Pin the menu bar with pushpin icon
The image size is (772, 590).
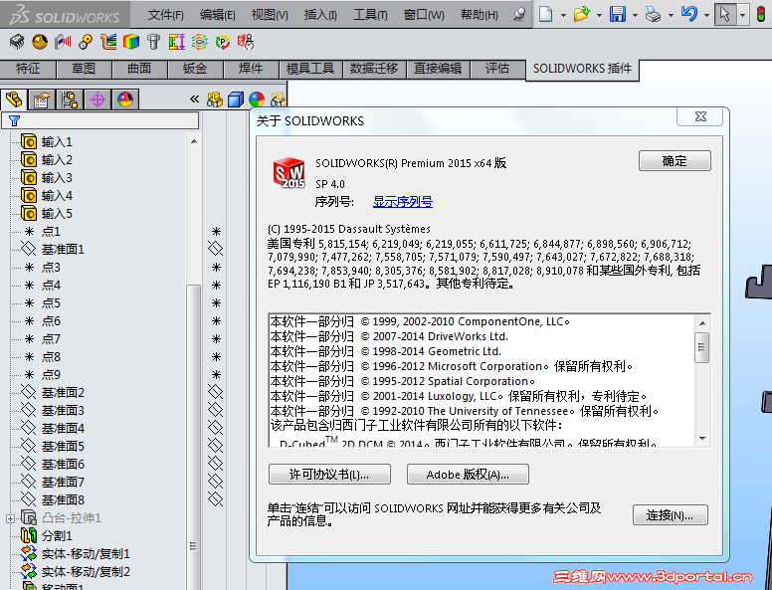tap(518, 14)
